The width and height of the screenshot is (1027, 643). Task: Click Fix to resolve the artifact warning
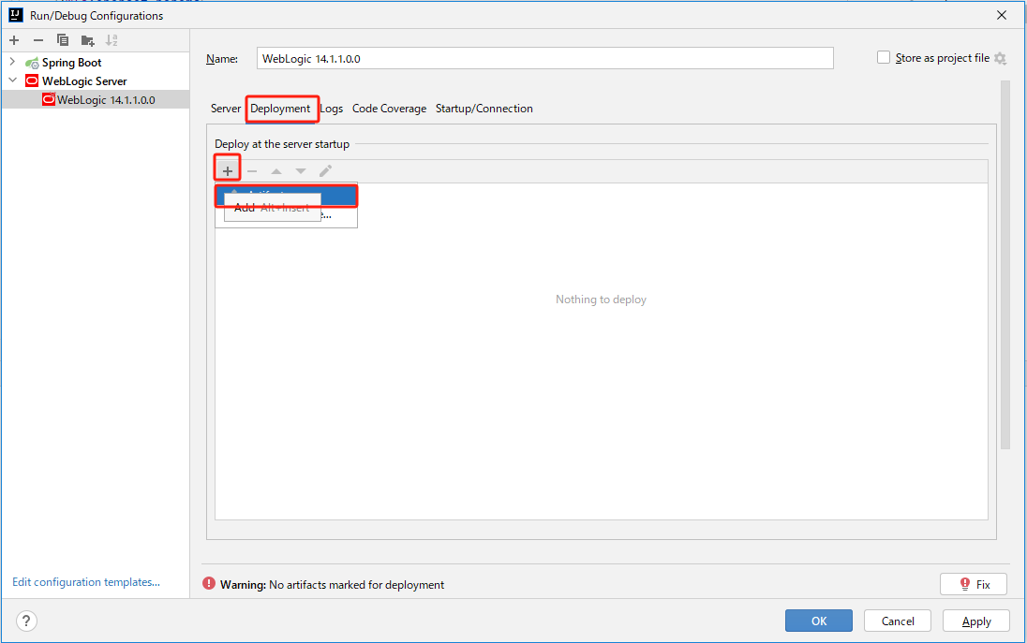point(974,584)
